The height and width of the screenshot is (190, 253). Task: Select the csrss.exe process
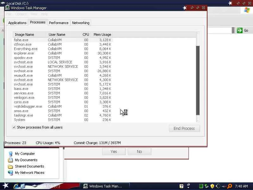(63, 102)
